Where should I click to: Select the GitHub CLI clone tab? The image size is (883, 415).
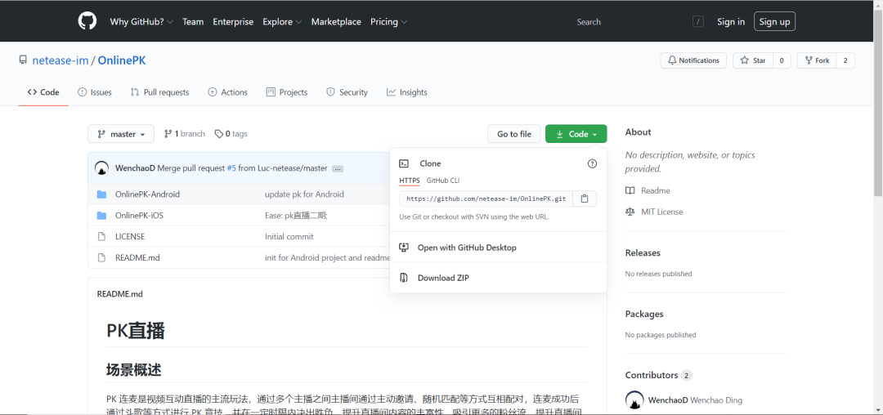pyautogui.click(x=443, y=181)
